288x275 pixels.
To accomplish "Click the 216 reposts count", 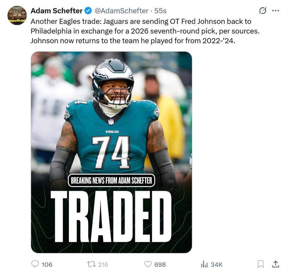I will pos(103,264).
